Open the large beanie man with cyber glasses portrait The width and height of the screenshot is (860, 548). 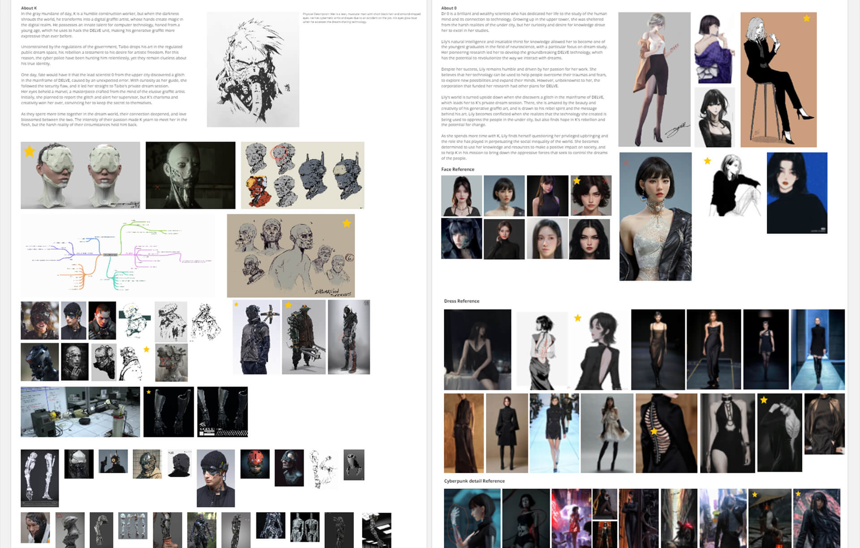(215, 478)
